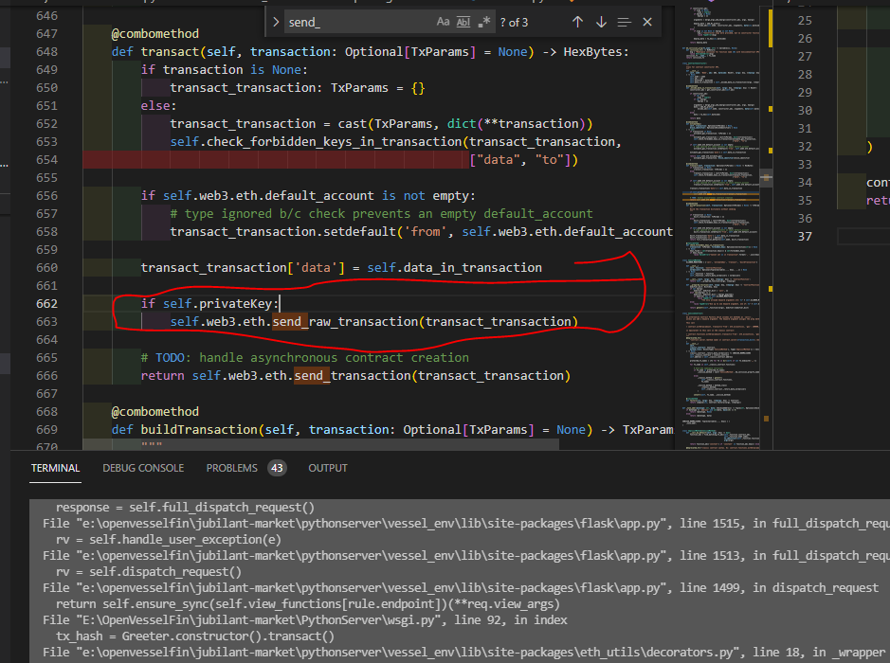Image resolution: width=890 pixels, height=663 pixels.
Task: Click 'if self.privateKey:' on line 662
Action: 209,303
